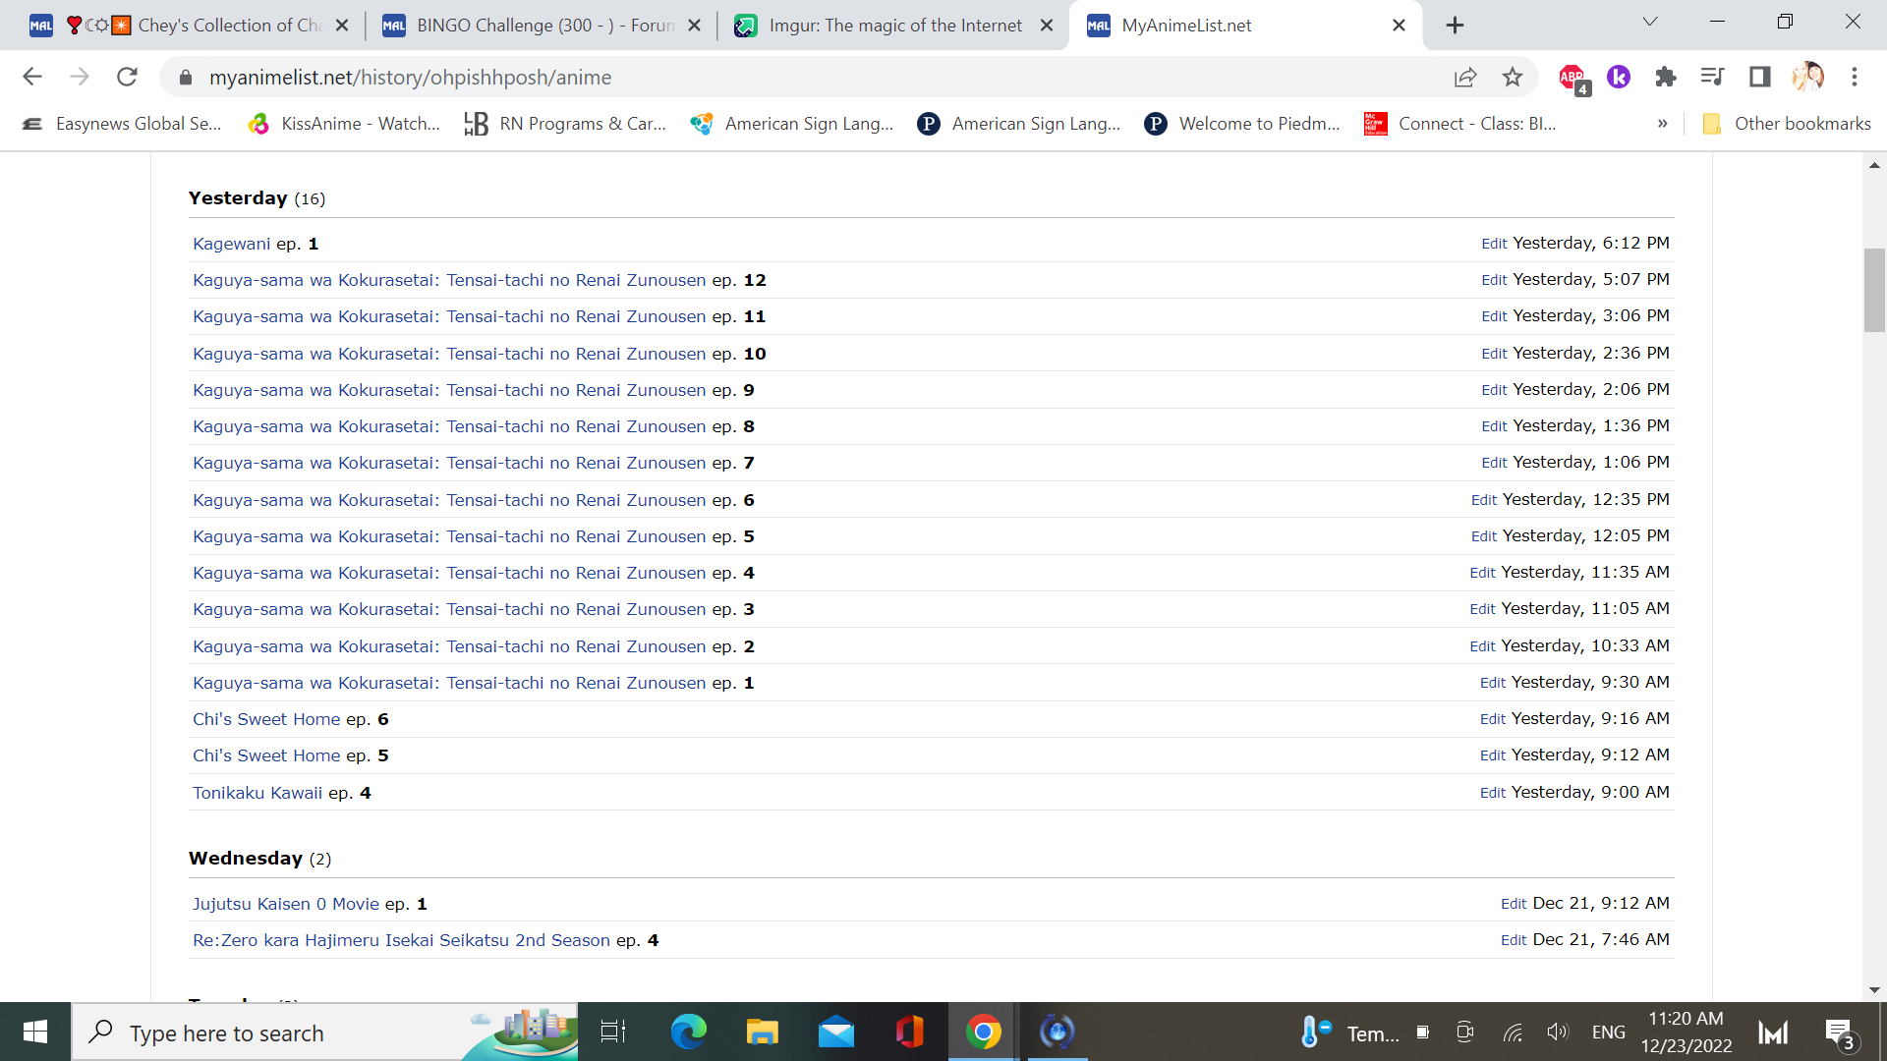Open Connect - Class bookmark
The height and width of the screenshot is (1061, 1887).
point(1460,124)
